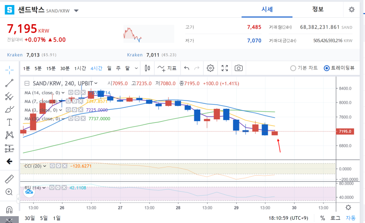The height and width of the screenshot is (223, 365).
Task: Redo the last chart action
Action: [x=197, y=68]
